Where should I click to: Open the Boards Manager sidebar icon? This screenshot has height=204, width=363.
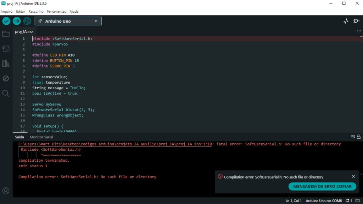[6, 48]
